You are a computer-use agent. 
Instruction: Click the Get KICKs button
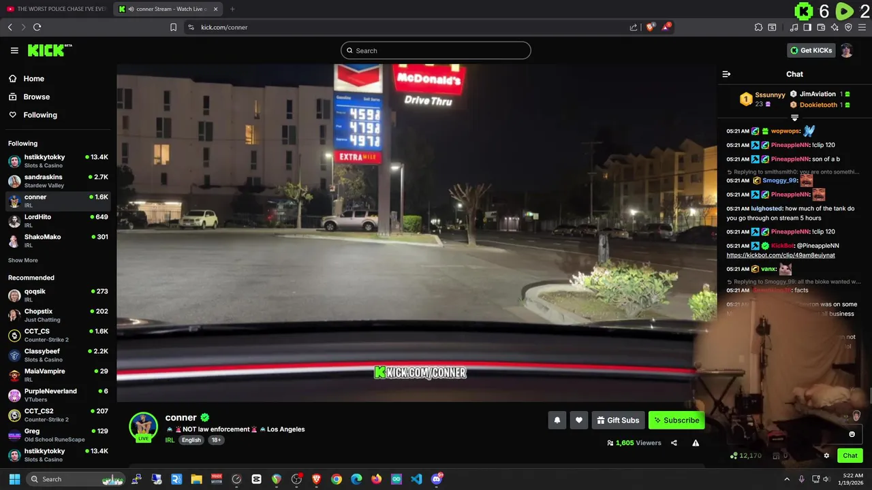point(811,50)
